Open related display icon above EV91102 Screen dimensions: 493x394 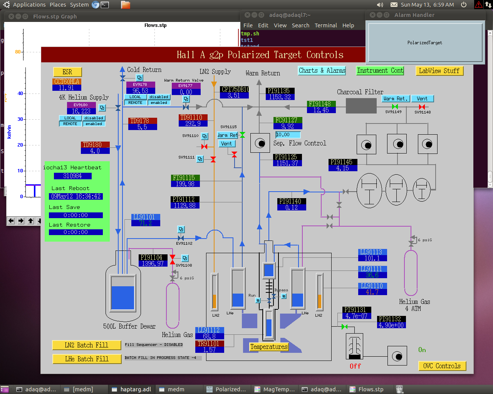pos(181,229)
